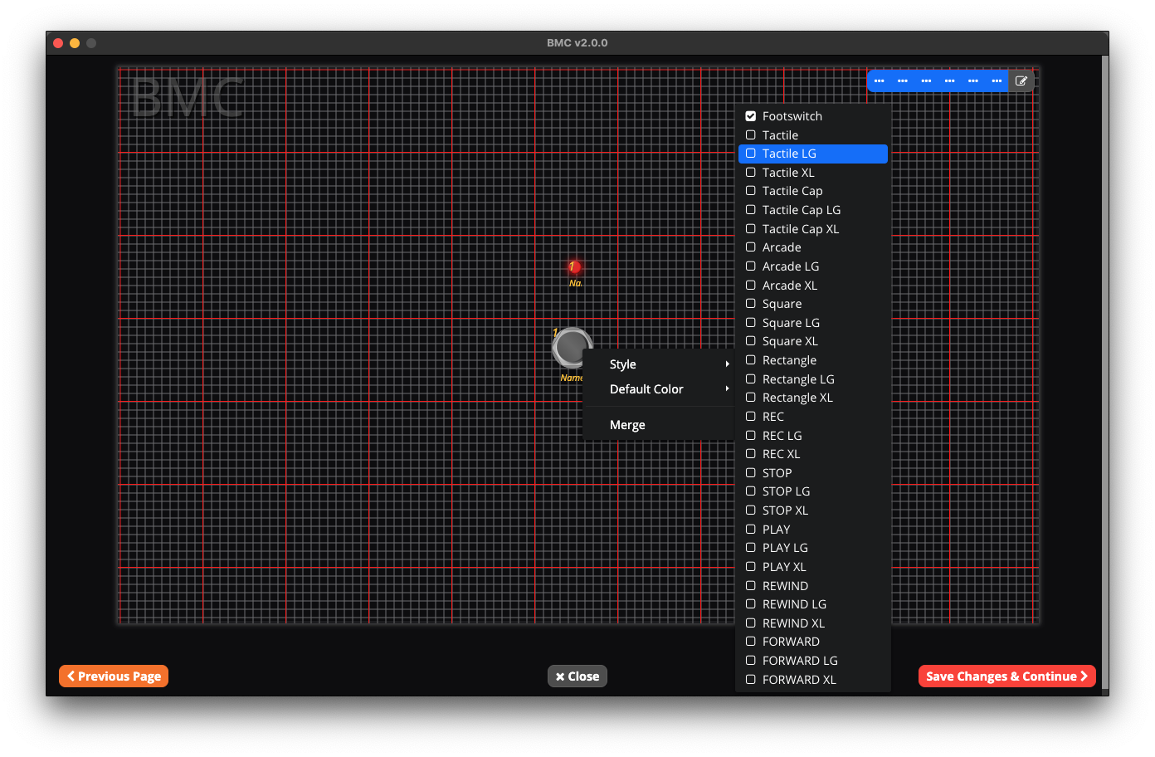Pick the REC XL button style

coord(813,454)
